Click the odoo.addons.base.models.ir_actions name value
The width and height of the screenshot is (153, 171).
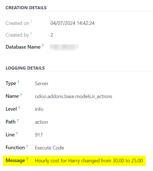73,96
